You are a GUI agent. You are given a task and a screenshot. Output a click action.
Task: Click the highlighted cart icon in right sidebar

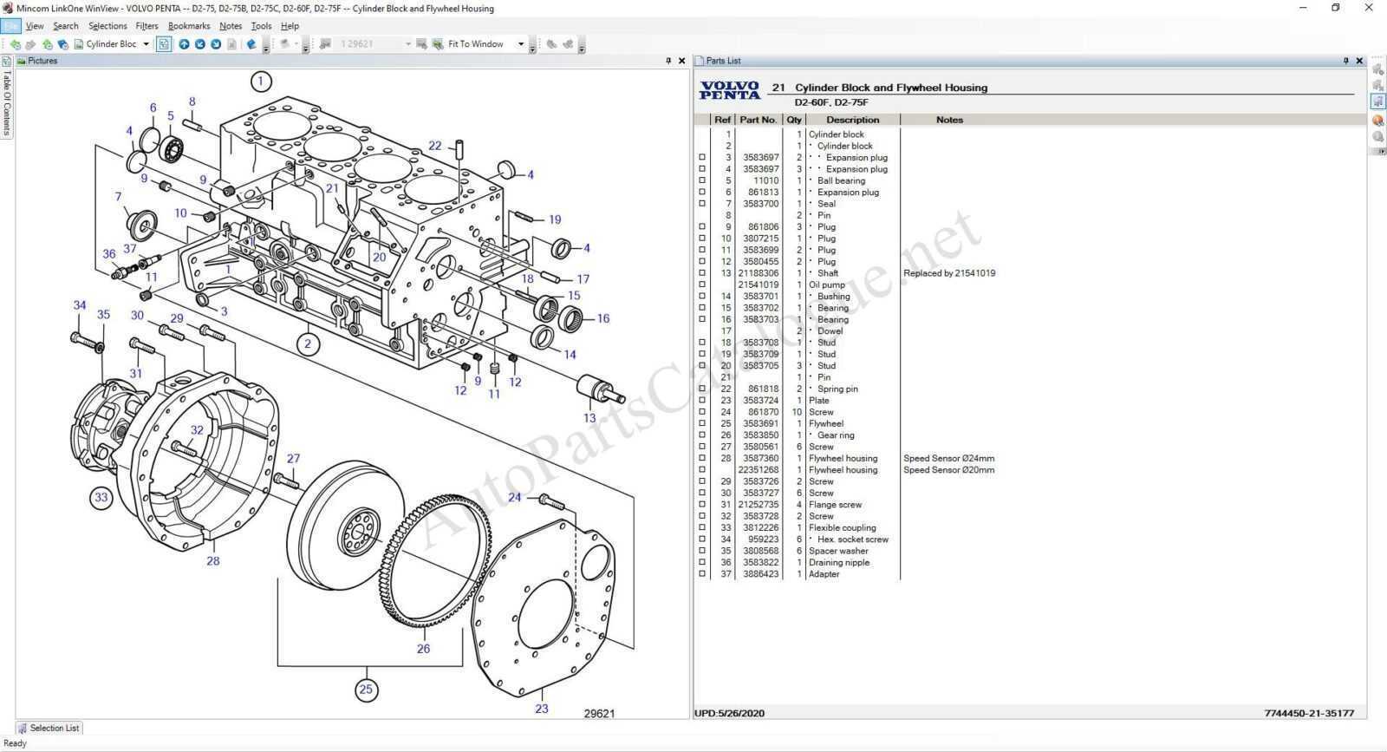[1377, 102]
